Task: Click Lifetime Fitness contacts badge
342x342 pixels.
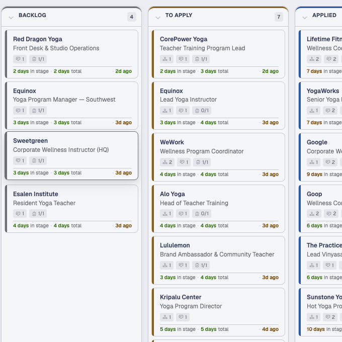Action: coord(314,59)
